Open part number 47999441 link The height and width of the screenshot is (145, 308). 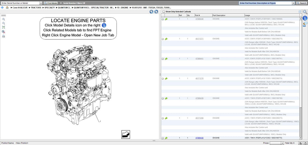pyautogui.click(x=199, y=59)
